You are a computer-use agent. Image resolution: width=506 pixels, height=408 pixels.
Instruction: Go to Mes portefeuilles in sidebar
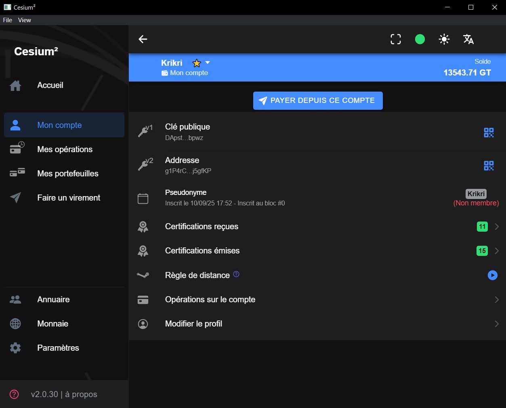click(x=67, y=174)
